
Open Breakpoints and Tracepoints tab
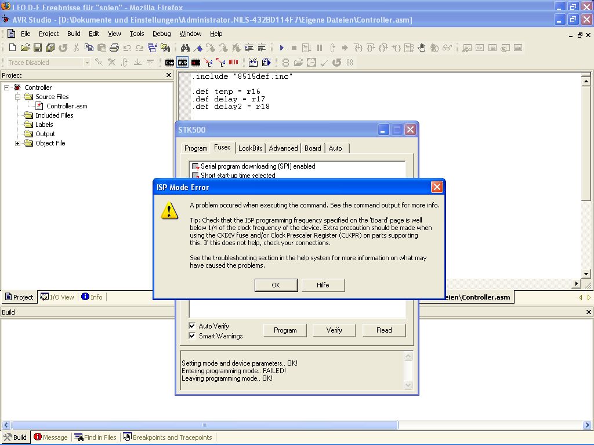(x=168, y=437)
